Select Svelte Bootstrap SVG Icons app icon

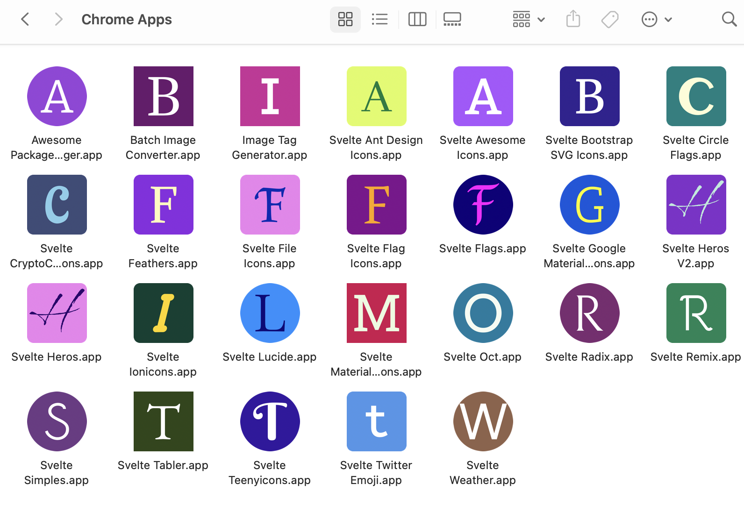pos(590,96)
